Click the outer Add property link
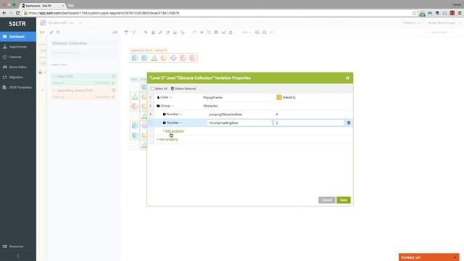The image size is (464, 261). coord(167,139)
